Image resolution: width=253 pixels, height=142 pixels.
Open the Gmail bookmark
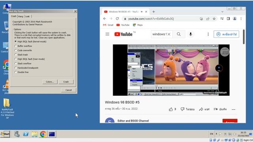(108, 25)
